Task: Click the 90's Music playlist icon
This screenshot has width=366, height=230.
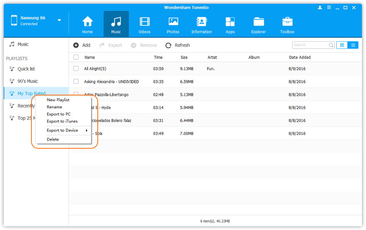Action: point(12,81)
